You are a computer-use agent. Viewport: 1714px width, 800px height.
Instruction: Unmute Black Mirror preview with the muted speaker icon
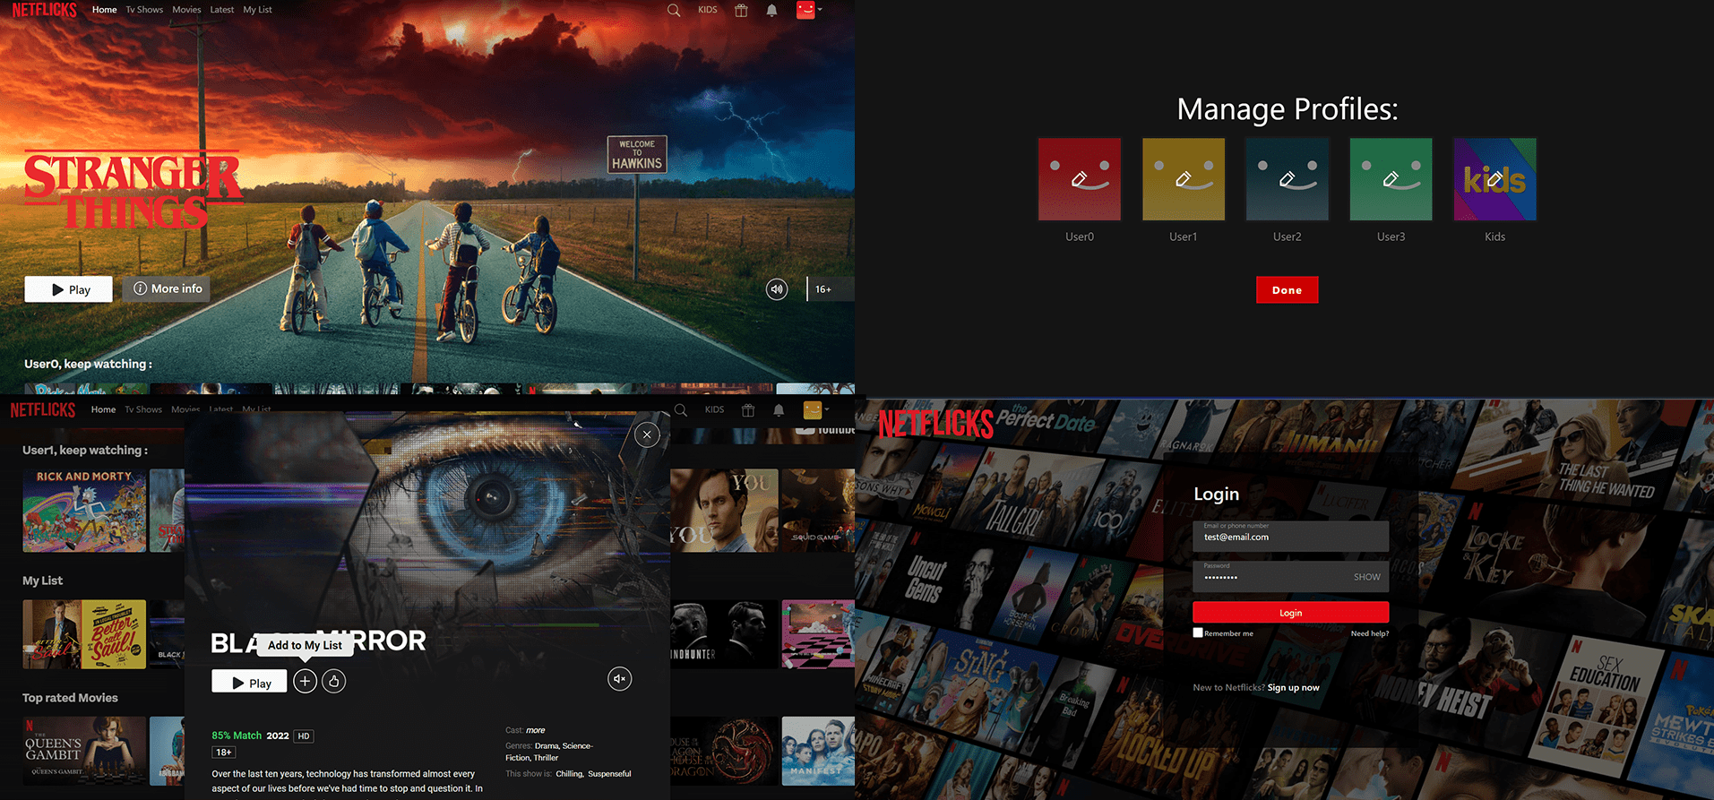pos(619,679)
